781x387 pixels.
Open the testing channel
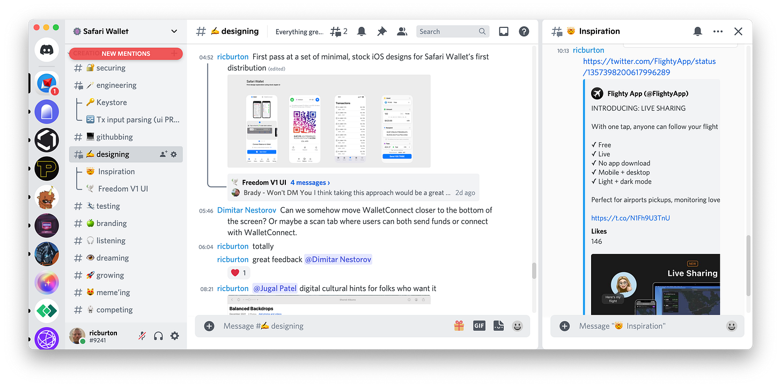[126, 206]
